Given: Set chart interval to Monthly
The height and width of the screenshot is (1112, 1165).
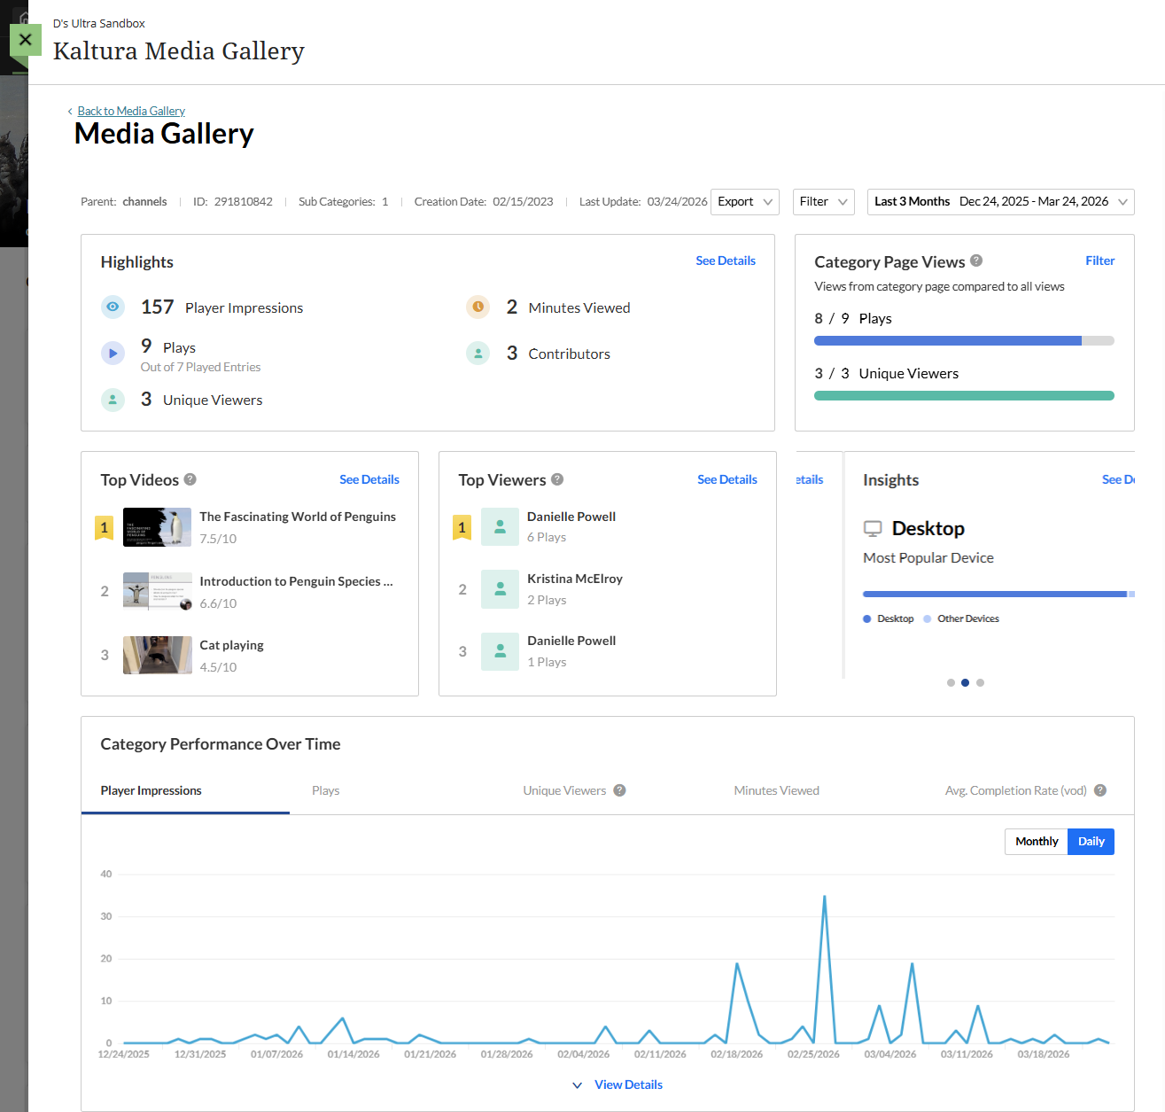Looking at the screenshot, I should [x=1037, y=842].
